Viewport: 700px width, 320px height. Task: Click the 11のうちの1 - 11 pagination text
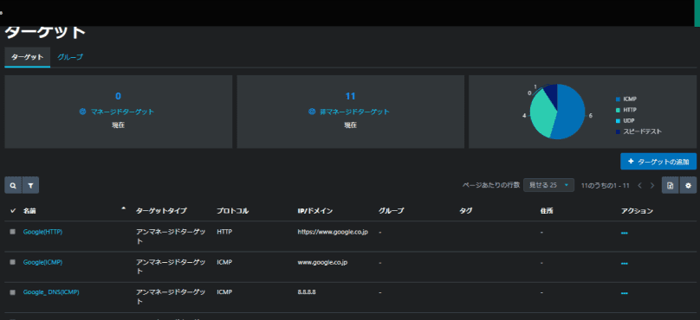tap(606, 185)
